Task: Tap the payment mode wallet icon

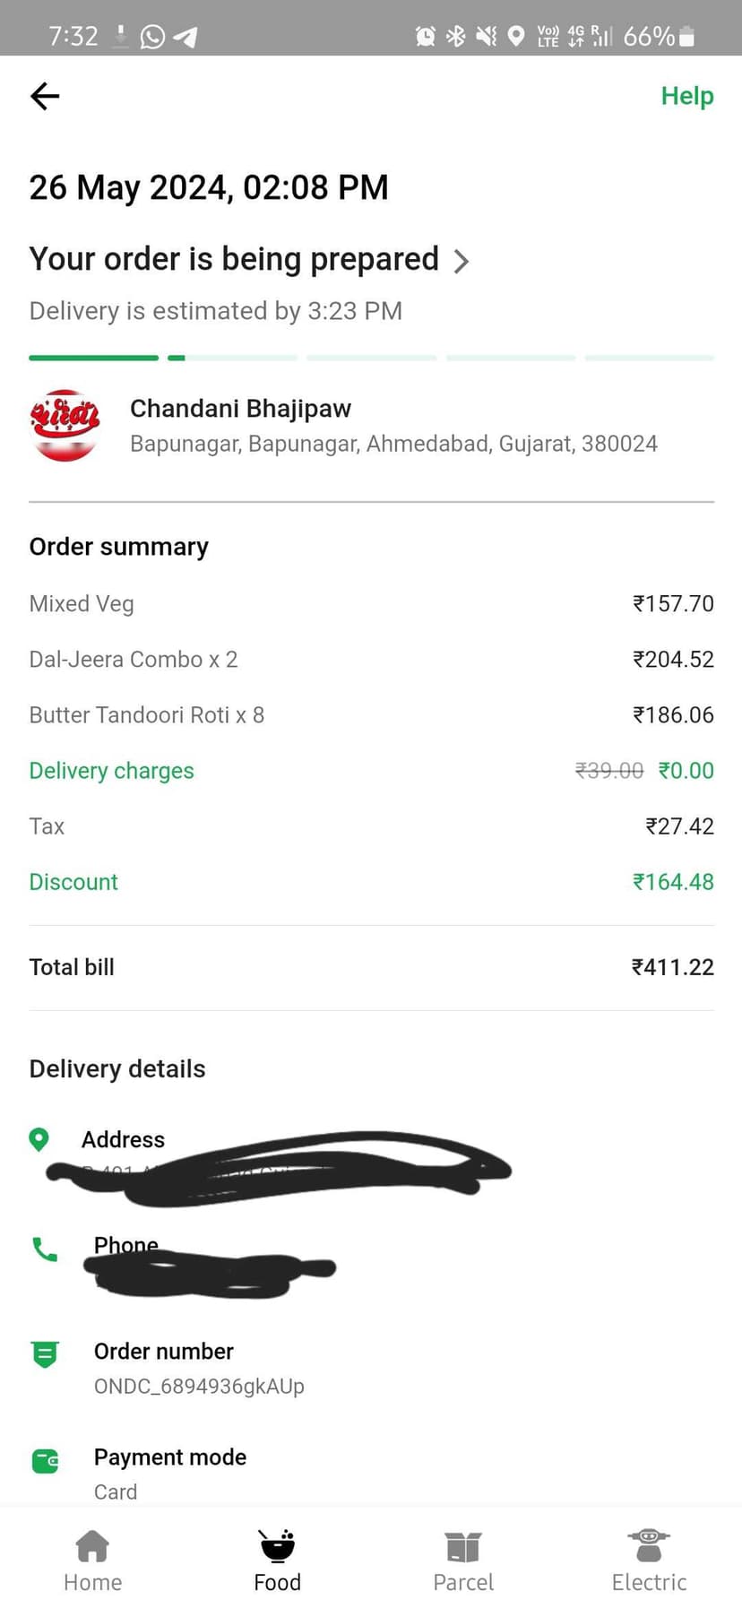Action: click(45, 1461)
